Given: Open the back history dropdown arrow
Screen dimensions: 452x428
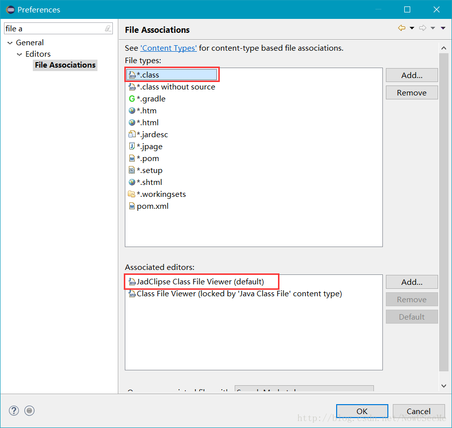Looking at the screenshot, I should click(x=412, y=28).
